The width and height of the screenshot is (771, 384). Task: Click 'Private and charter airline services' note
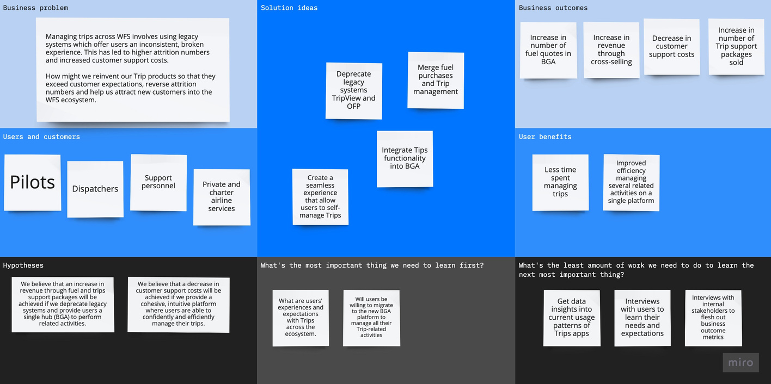pos(222,197)
